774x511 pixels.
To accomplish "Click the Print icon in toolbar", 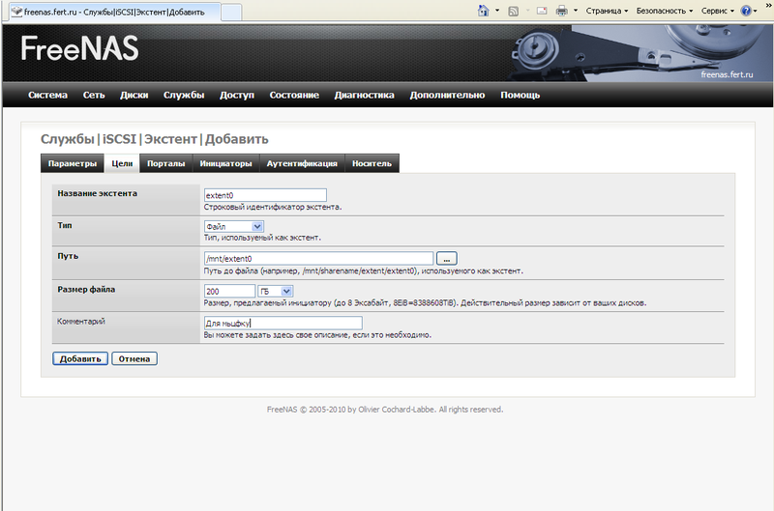I will (x=562, y=11).
